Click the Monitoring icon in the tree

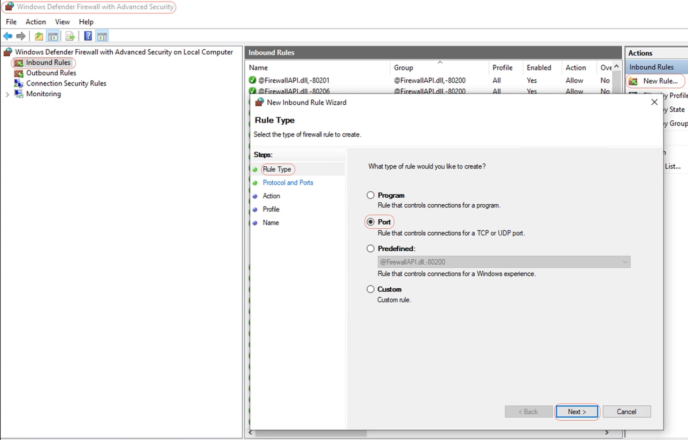point(19,94)
